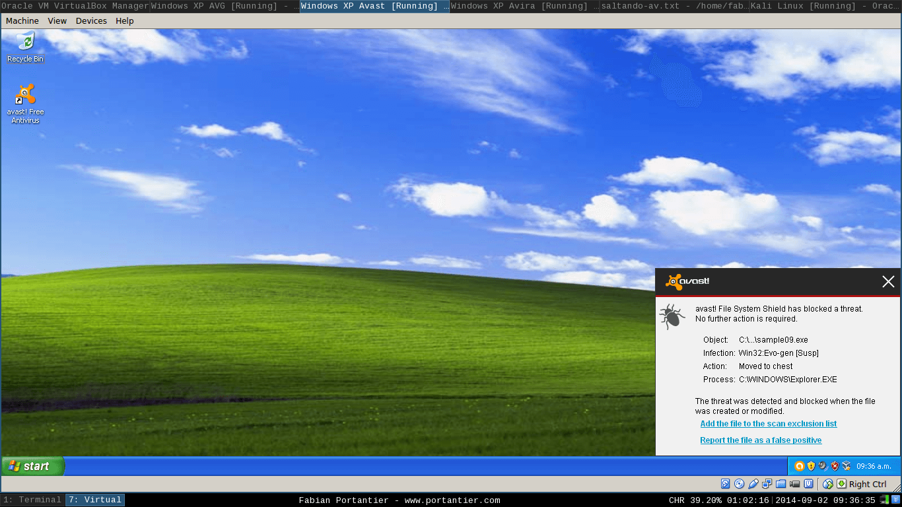Report the file as a false positive
Image resolution: width=902 pixels, height=507 pixels.
761,440
